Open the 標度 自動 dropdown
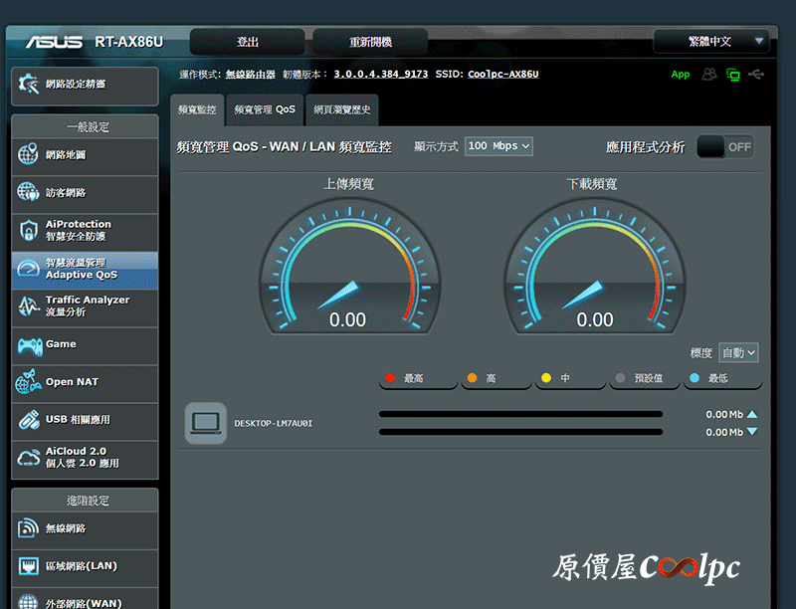This screenshot has height=609, width=796. click(738, 352)
